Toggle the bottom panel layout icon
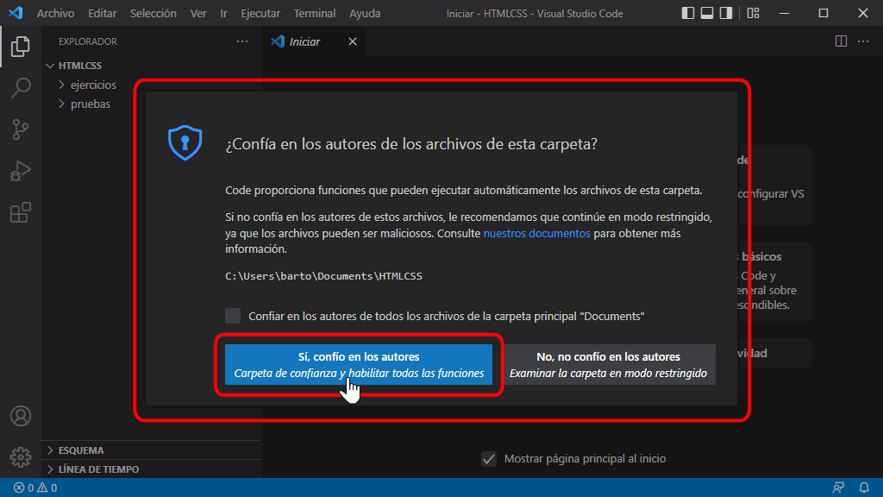This screenshot has height=497, width=883. coord(707,13)
